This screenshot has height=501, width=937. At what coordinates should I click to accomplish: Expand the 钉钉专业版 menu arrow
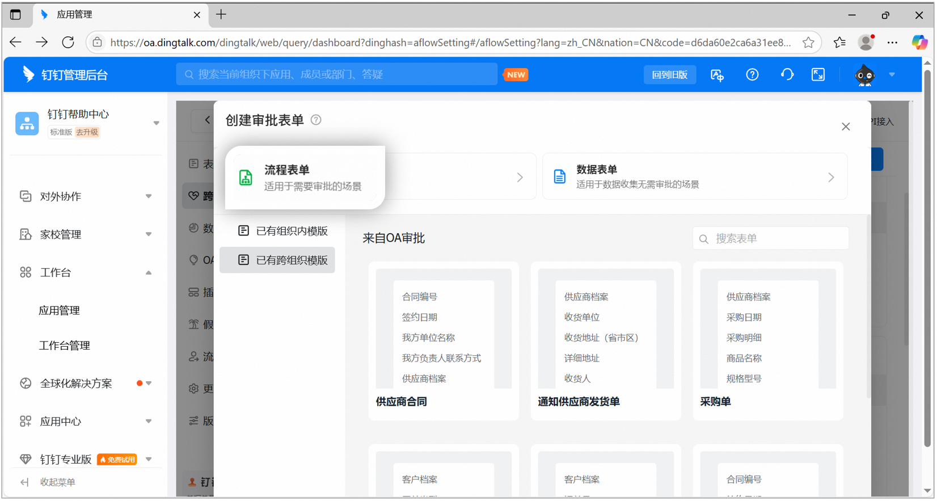coord(149,459)
